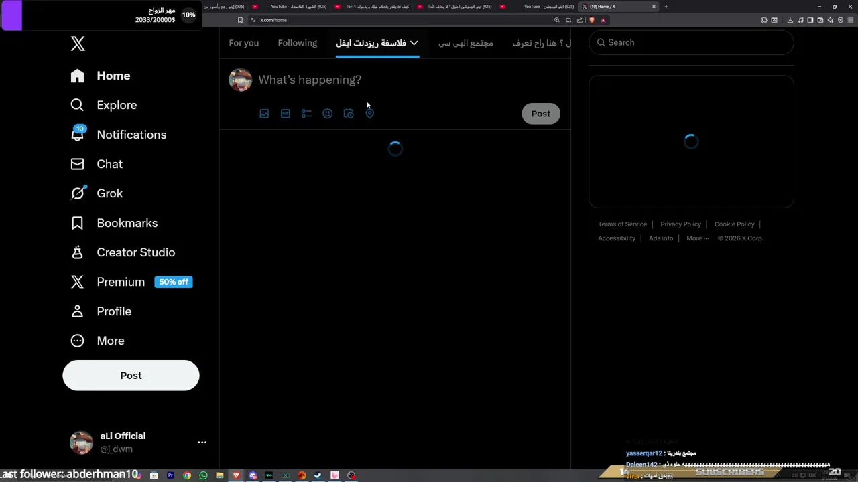Screen dimensions: 858x482
Task: Open Adobe Premiere Pro from the taskbar
Action: [170, 475]
